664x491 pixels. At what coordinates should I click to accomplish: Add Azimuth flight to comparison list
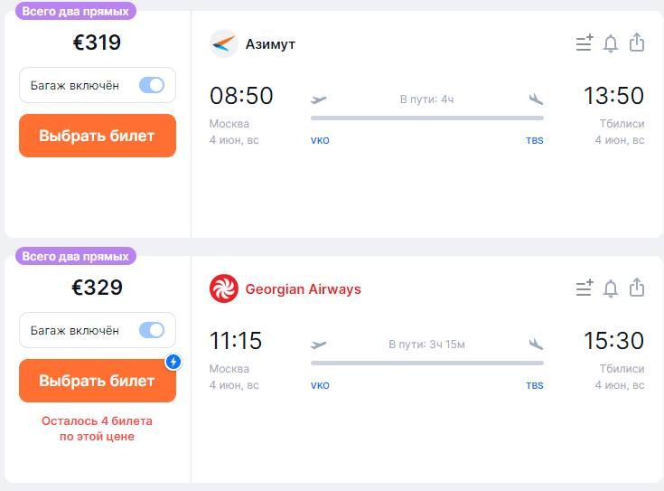585,43
